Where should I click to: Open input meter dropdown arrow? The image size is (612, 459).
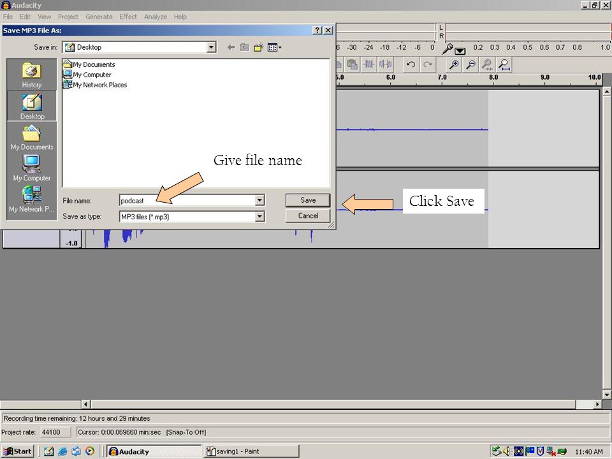(x=460, y=51)
